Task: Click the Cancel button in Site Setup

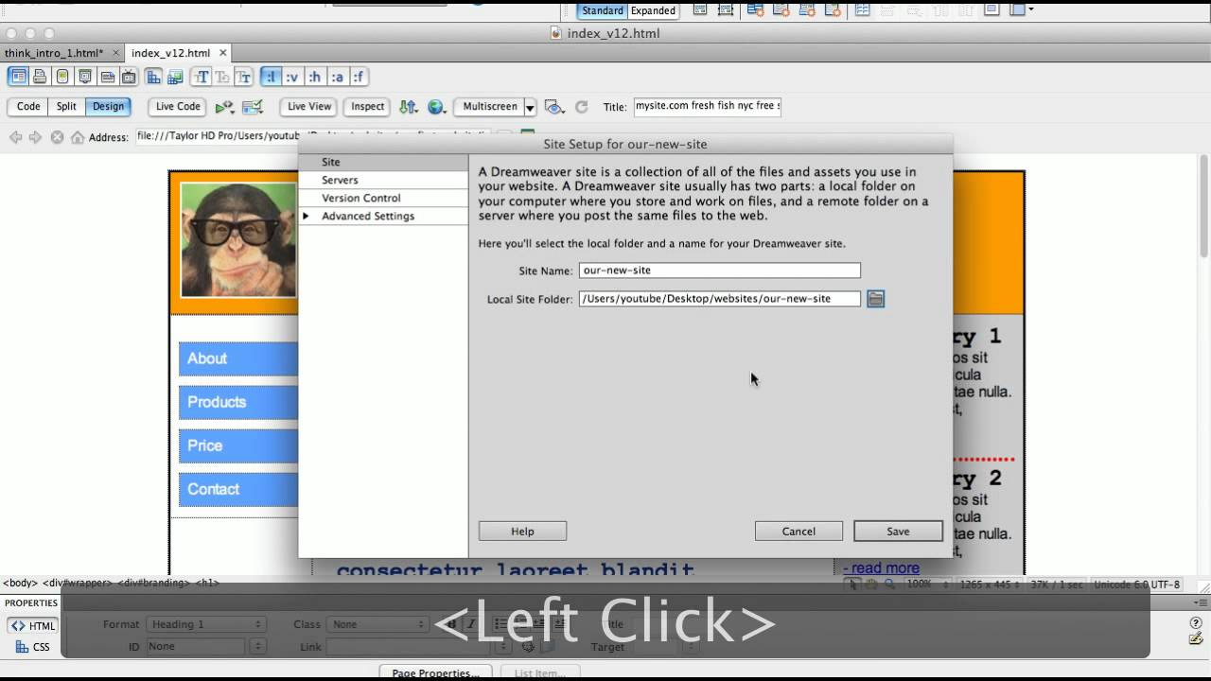Action: [x=799, y=532]
